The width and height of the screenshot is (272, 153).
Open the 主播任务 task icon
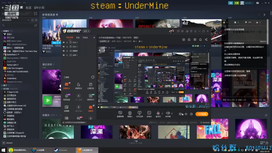click(x=90, y=86)
